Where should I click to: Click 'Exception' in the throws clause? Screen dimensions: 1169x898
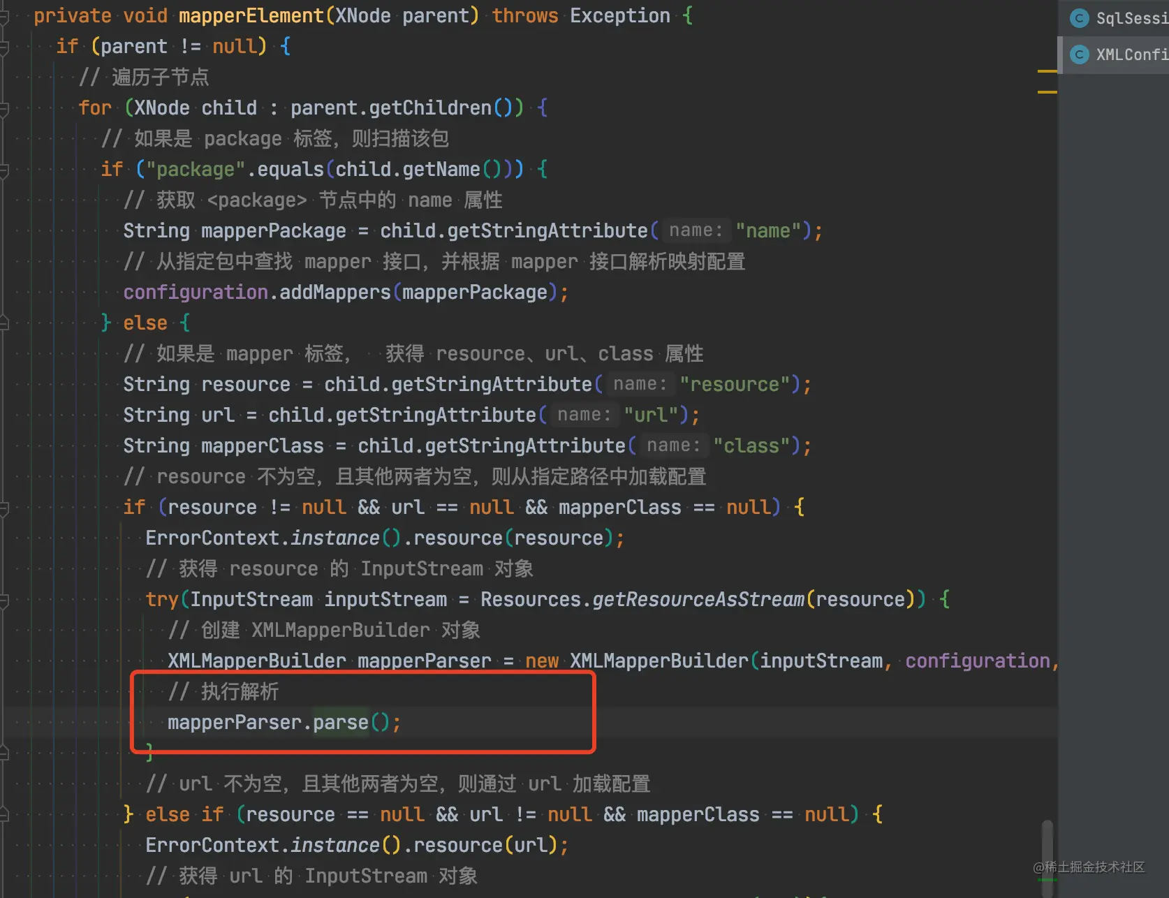pyautogui.click(x=620, y=15)
